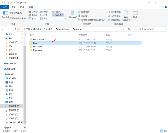Open 音乐 in the sidebar

[9, 98]
